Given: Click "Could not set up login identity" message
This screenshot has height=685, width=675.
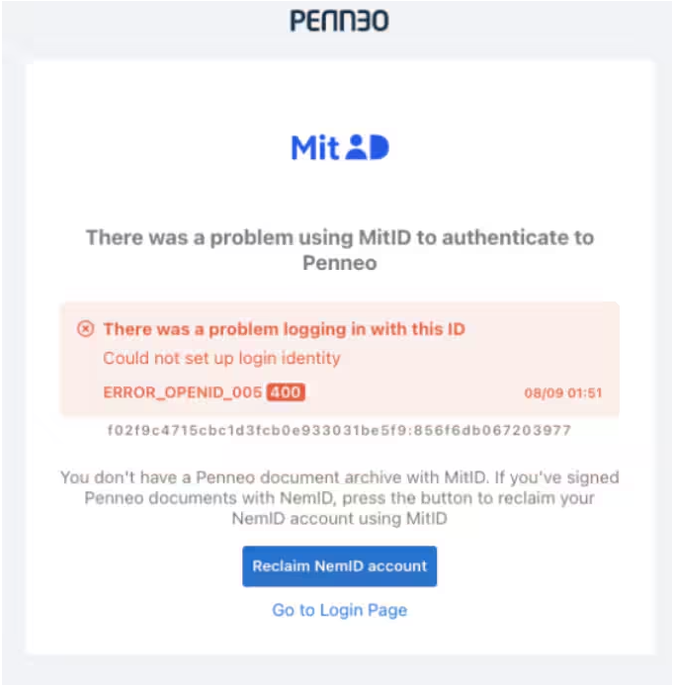Looking at the screenshot, I should tap(221, 358).
